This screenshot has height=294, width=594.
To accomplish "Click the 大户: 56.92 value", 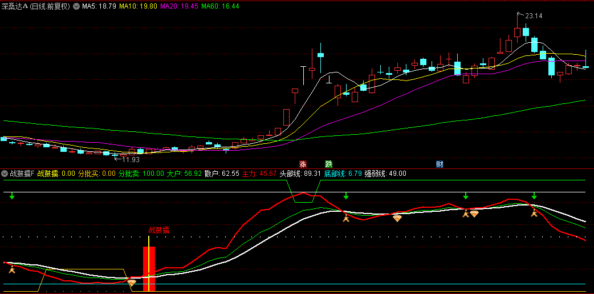I will 184,174.
